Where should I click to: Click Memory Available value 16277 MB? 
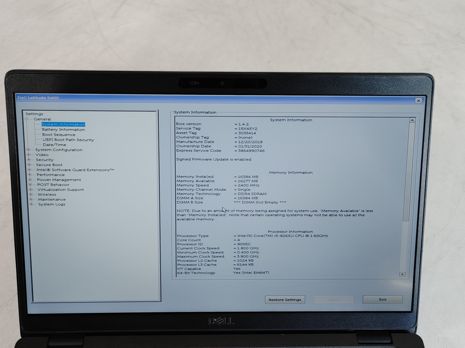point(248,181)
